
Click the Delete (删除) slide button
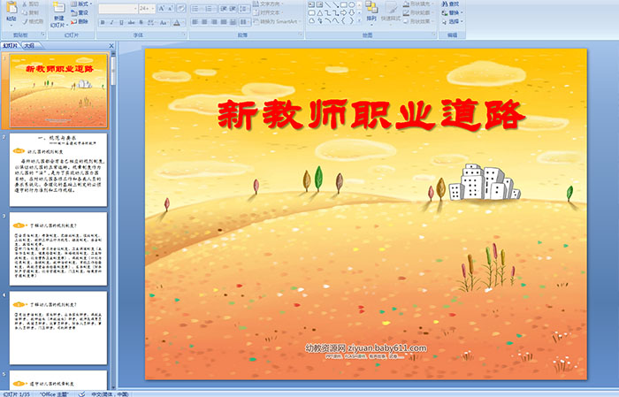point(80,21)
